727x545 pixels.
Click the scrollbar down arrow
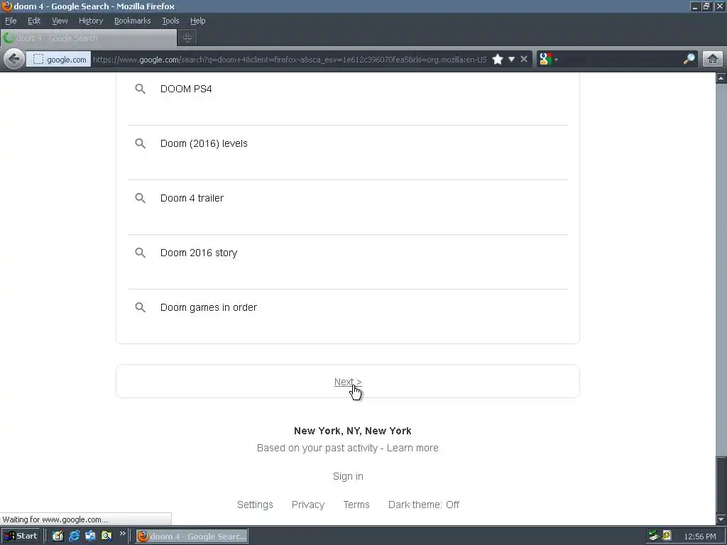(x=721, y=519)
